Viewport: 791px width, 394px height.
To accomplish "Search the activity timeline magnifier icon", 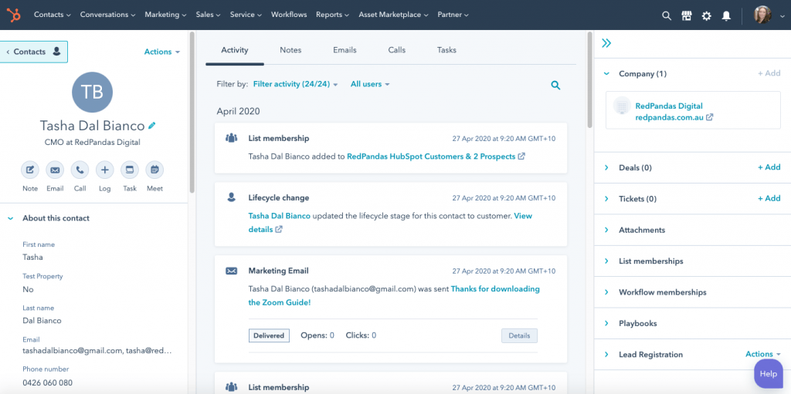I will coord(555,85).
